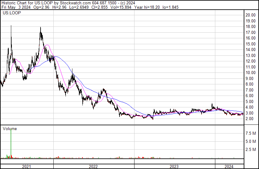Click the tall green volume spike in 2021
The width and height of the screenshot is (259, 169).
click(x=11, y=143)
